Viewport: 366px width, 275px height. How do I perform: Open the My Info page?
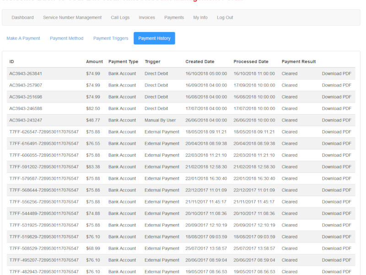[199, 17]
